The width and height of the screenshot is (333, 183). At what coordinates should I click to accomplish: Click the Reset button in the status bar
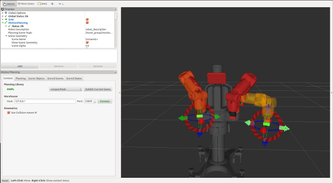pos(5,181)
